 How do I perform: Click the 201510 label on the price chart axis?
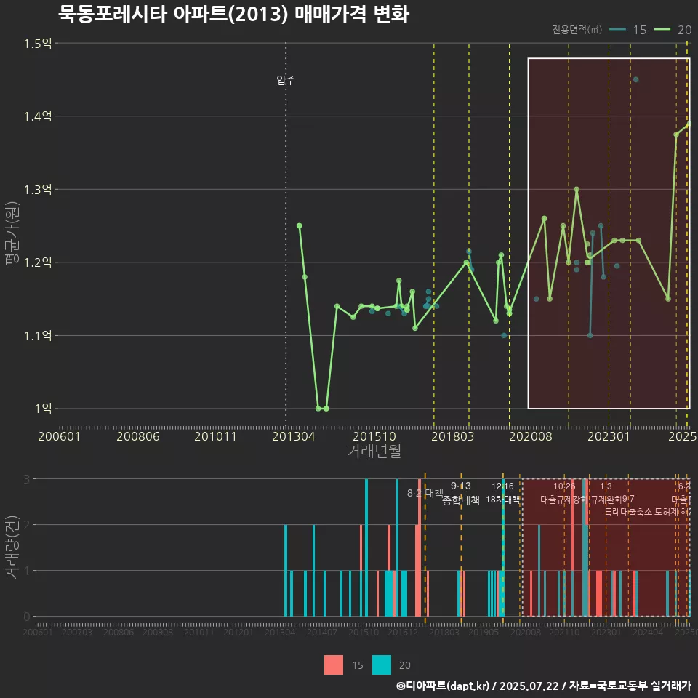374,436
